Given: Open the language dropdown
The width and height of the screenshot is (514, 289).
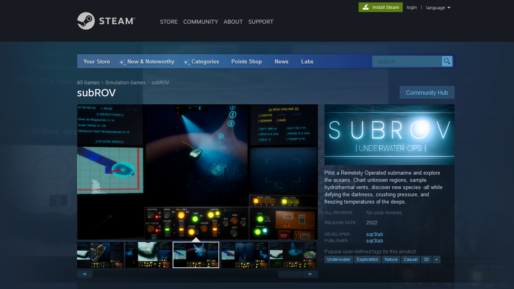Looking at the screenshot, I should coord(438,8).
